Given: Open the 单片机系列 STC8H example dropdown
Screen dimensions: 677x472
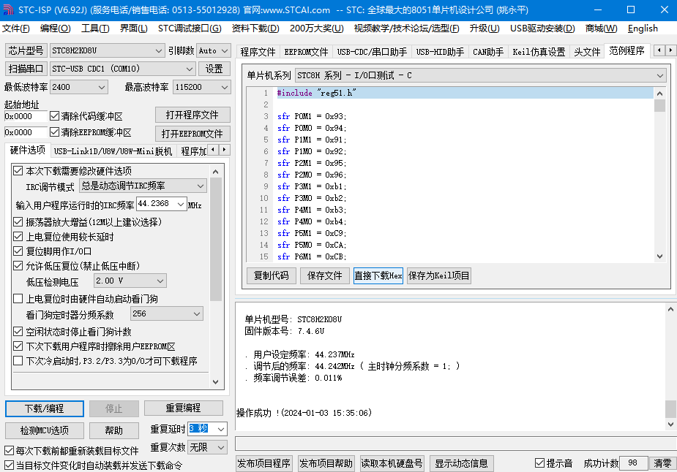Looking at the screenshot, I should click(x=480, y=75).
